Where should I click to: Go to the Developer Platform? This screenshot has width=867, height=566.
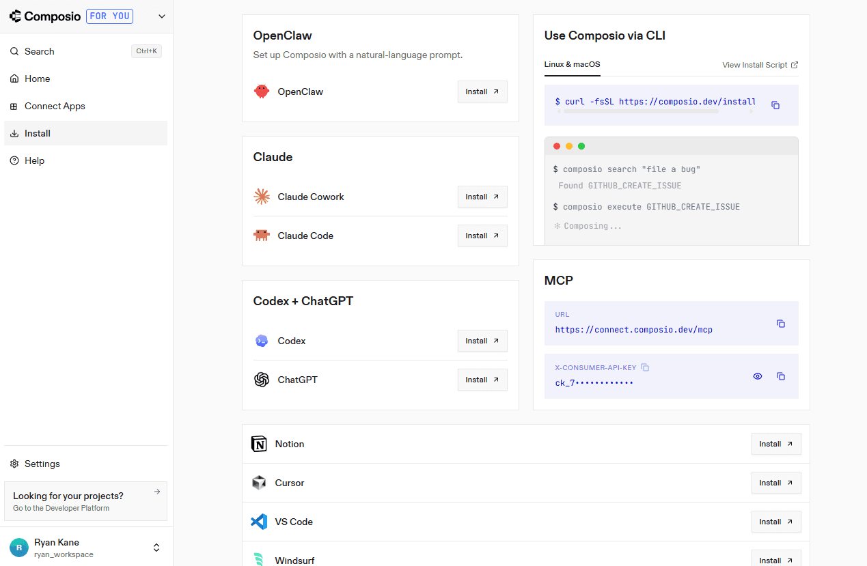coord(85,501)
